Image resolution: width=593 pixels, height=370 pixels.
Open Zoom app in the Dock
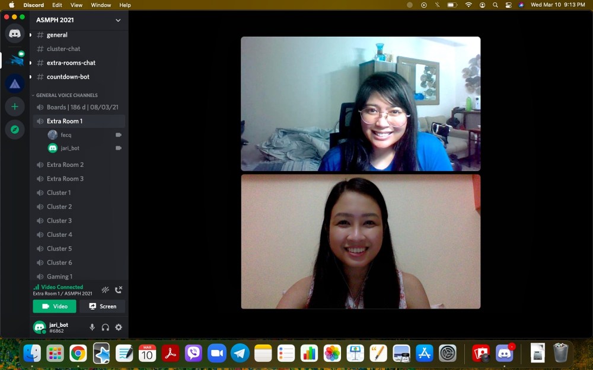pos(217,353)
